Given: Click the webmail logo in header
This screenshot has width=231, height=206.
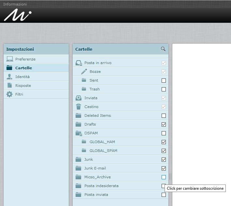Looking at the screenshot, I should click(18, 15).
